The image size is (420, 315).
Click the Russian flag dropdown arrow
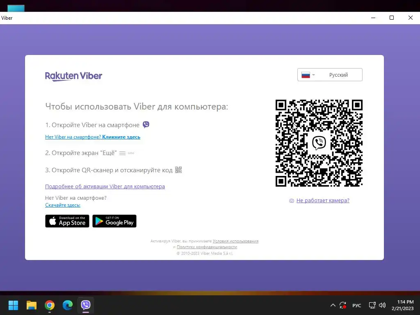[x=313, y=75]
